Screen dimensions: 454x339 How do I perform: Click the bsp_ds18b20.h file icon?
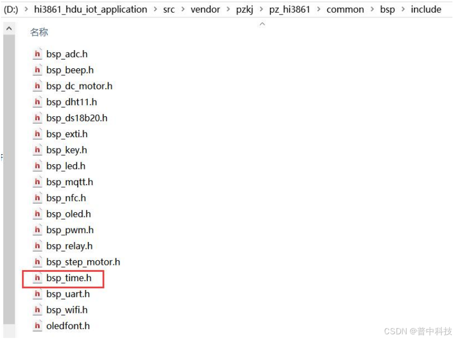click(x=38, y=118)
